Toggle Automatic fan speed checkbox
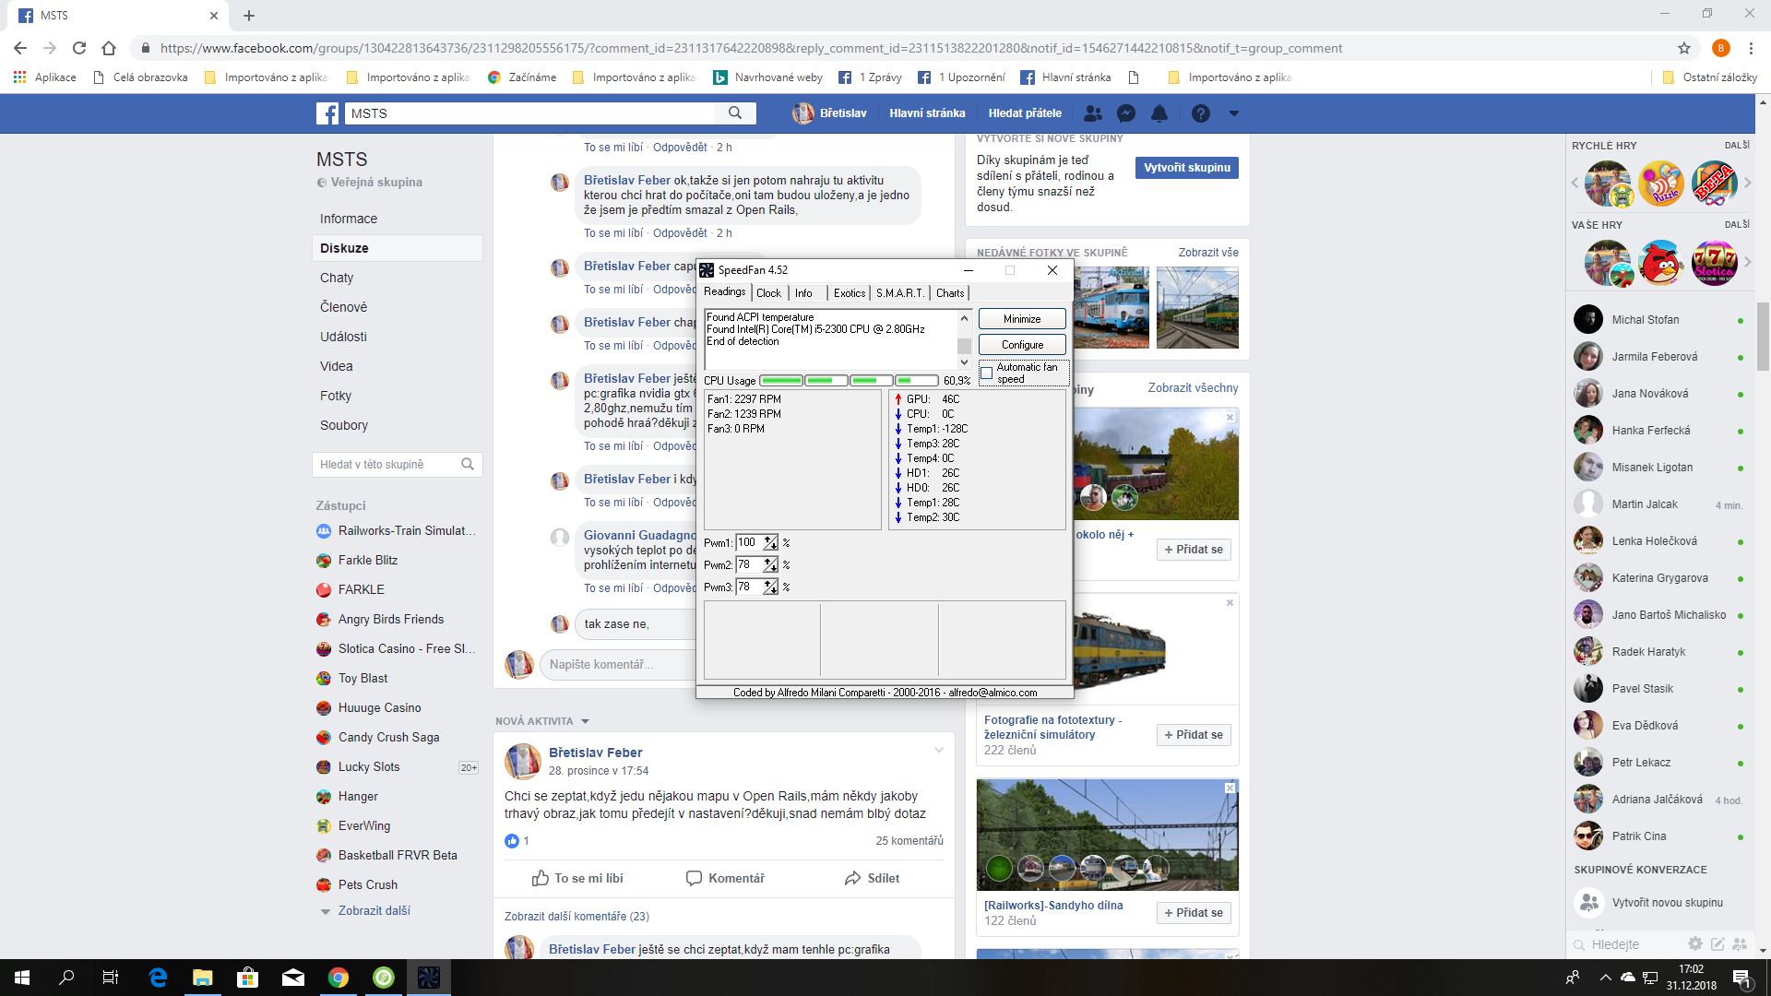This screenshot has width=1771, height=996. click(x=987, y=373)
